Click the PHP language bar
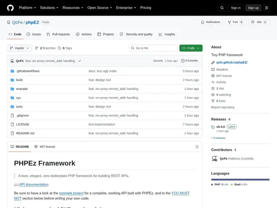 click(240, 180)
